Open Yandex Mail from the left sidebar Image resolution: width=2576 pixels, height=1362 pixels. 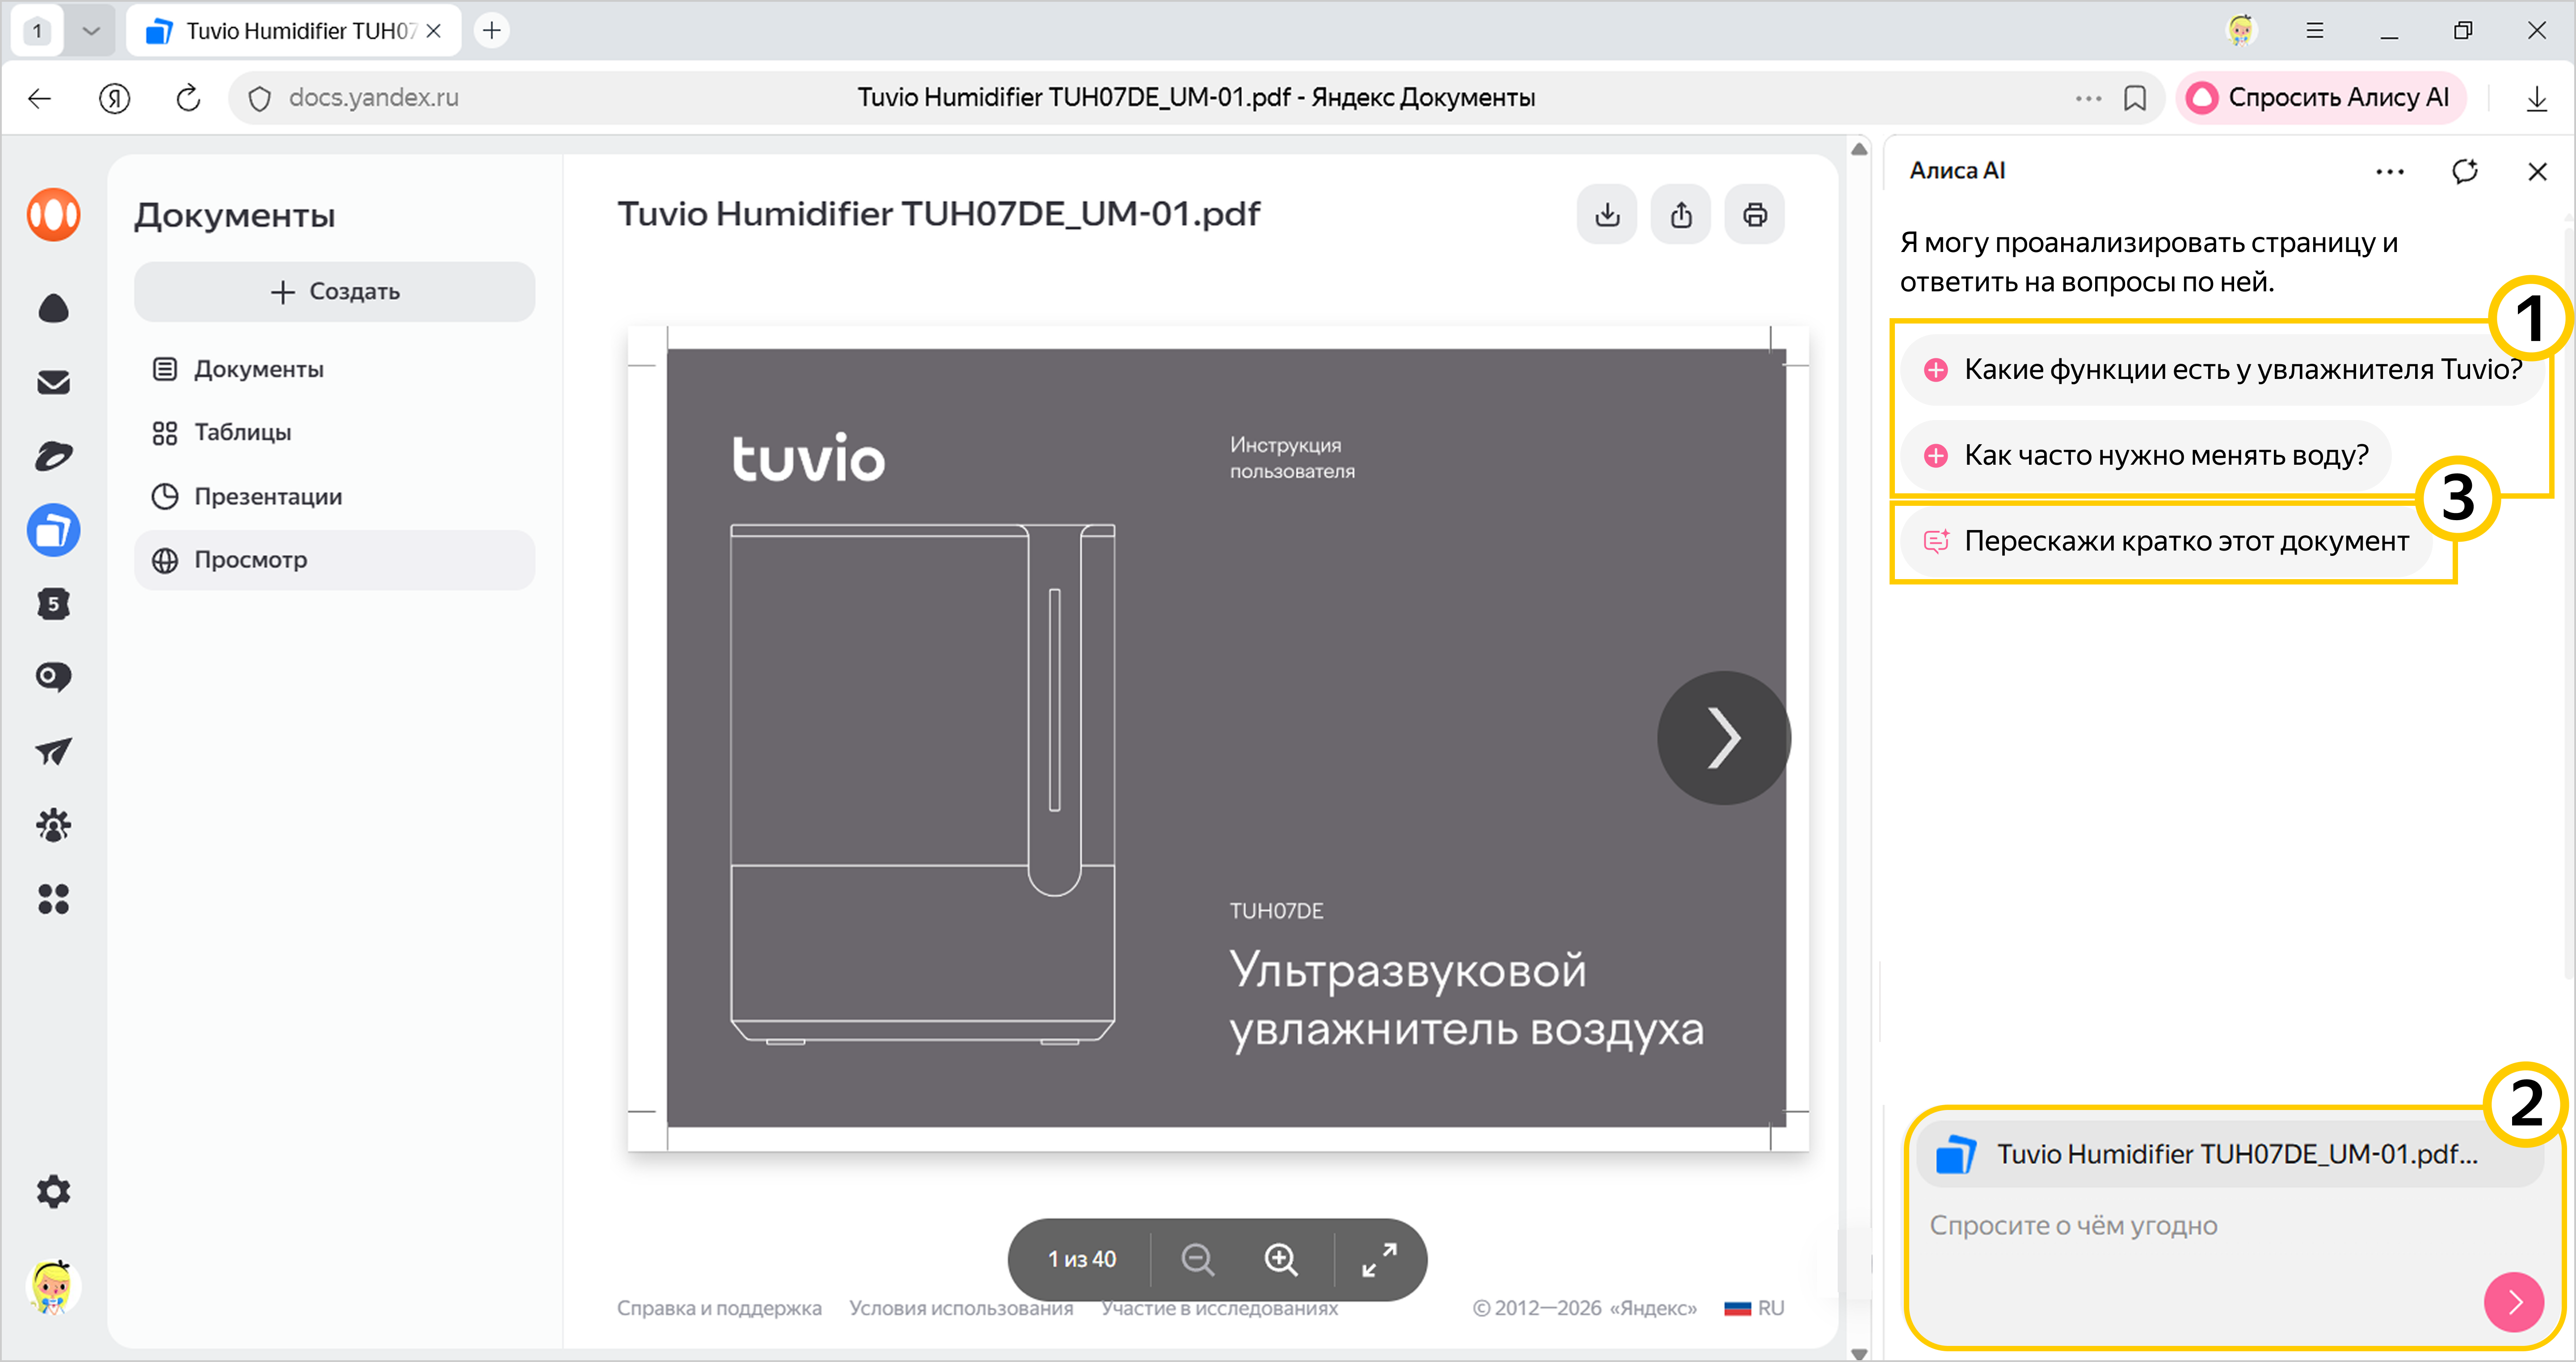coord(53,382)
